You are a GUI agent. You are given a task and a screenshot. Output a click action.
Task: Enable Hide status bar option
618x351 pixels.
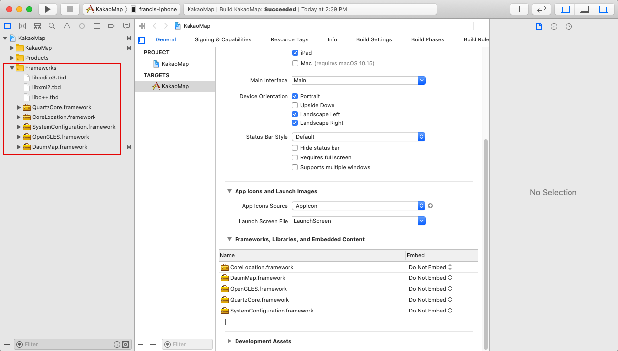295,148
